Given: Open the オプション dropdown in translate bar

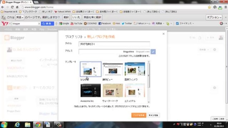Looking at the screenshot, I should 214,17.
